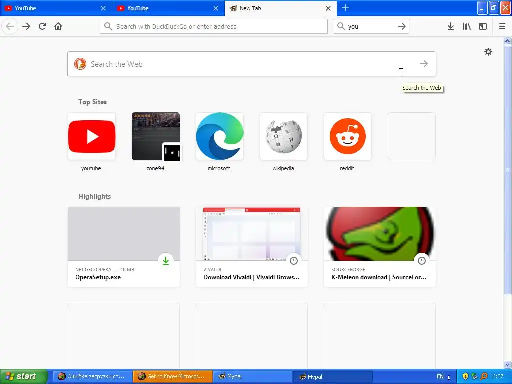Screen dimensions: 512x384
Task: Open new tab page settings gear
Action: (488, 52)
